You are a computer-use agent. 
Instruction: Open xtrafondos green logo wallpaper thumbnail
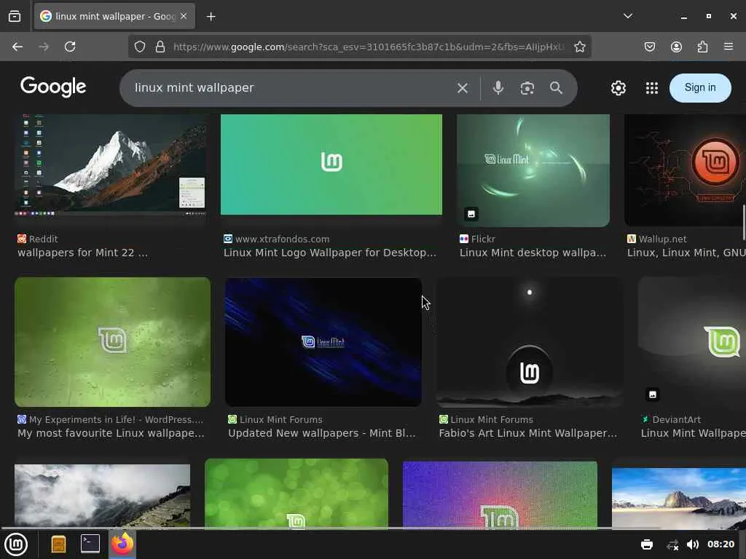[x=331, y=164]
